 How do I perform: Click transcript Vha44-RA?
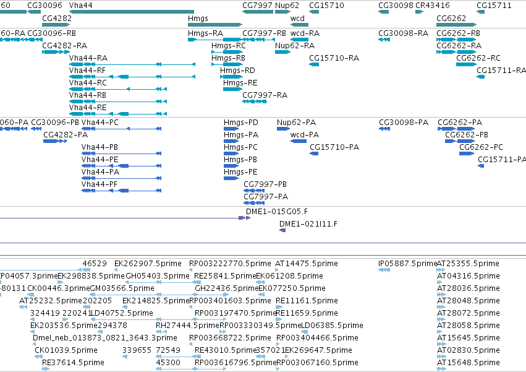132,64
